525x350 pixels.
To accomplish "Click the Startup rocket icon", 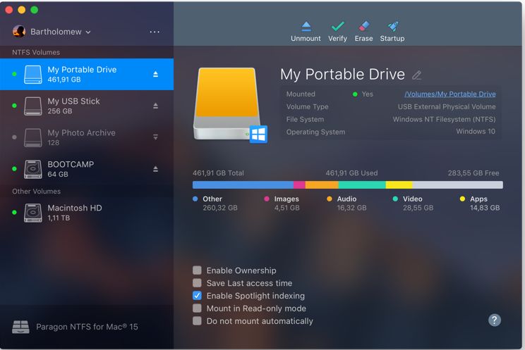I will point(392,27).
